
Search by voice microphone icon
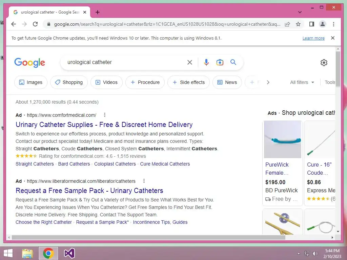click(x=206, y=62)
